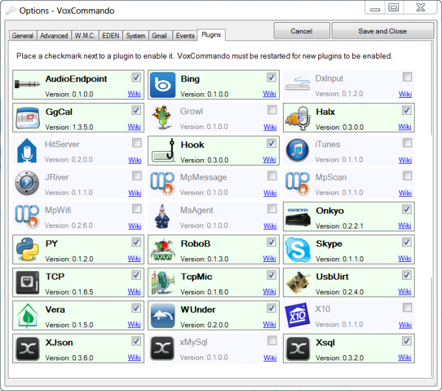Click the JRiver play dial icon
Viewport: 442px width, 391px height.
coord(27,183)
